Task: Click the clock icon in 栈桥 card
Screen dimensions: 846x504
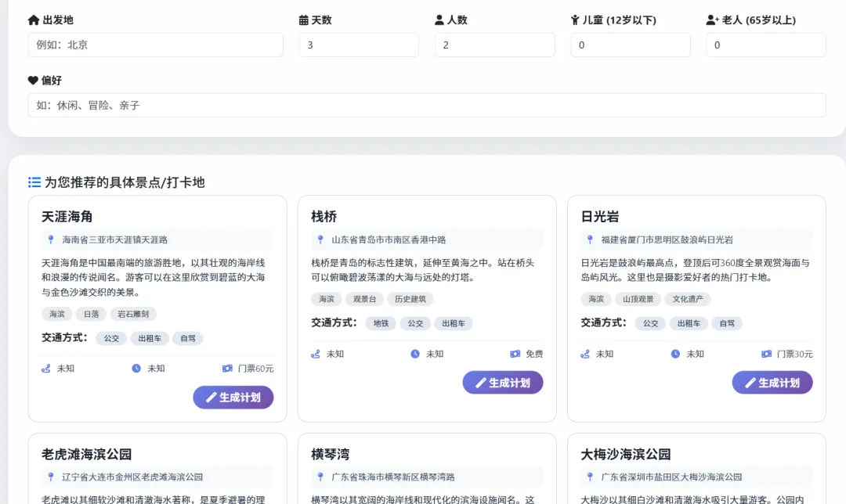Action: 415,354
